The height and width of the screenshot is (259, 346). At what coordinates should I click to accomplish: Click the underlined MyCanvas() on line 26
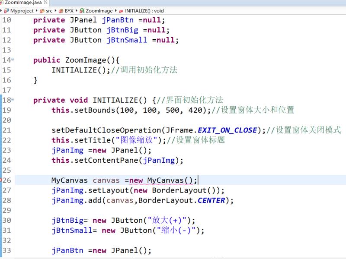point(170,180)
